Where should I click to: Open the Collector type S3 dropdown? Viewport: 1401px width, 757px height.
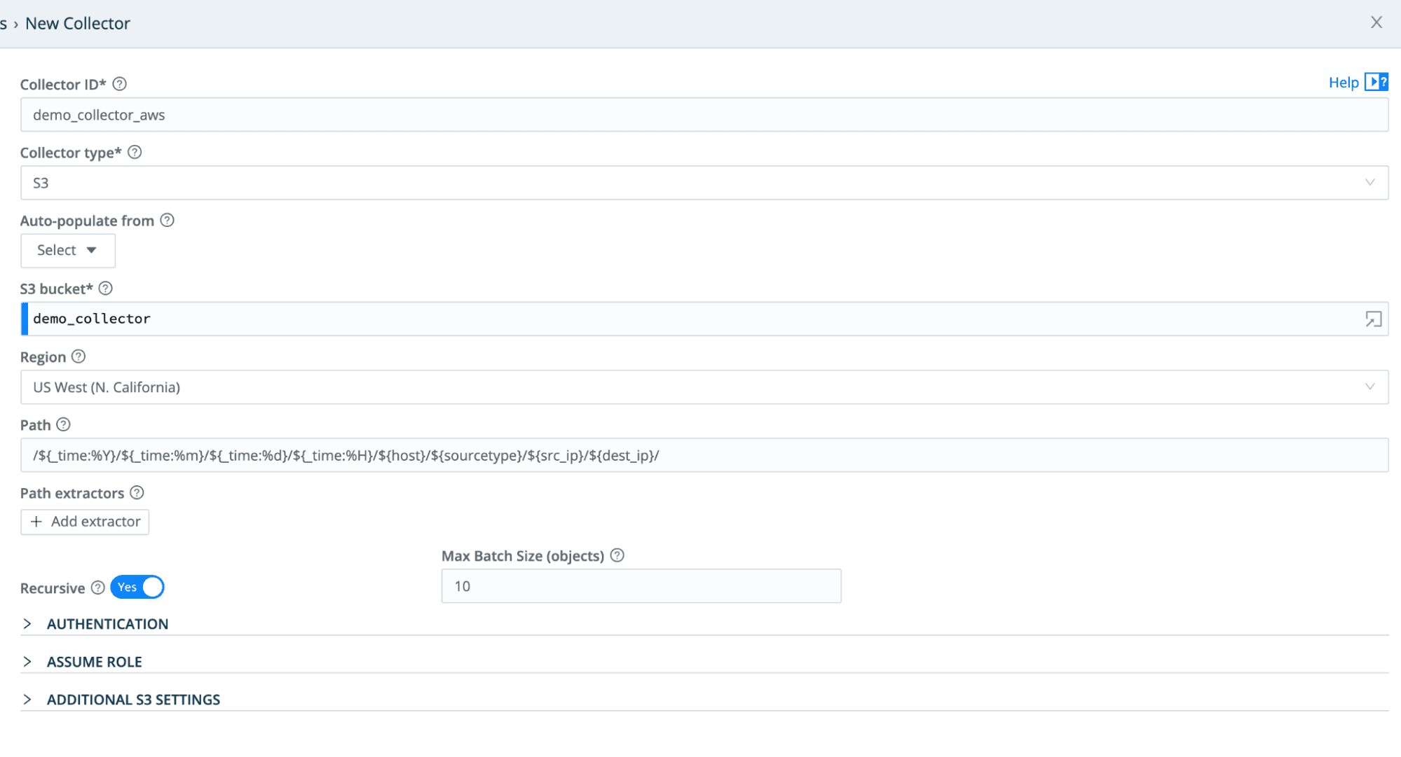704,183
